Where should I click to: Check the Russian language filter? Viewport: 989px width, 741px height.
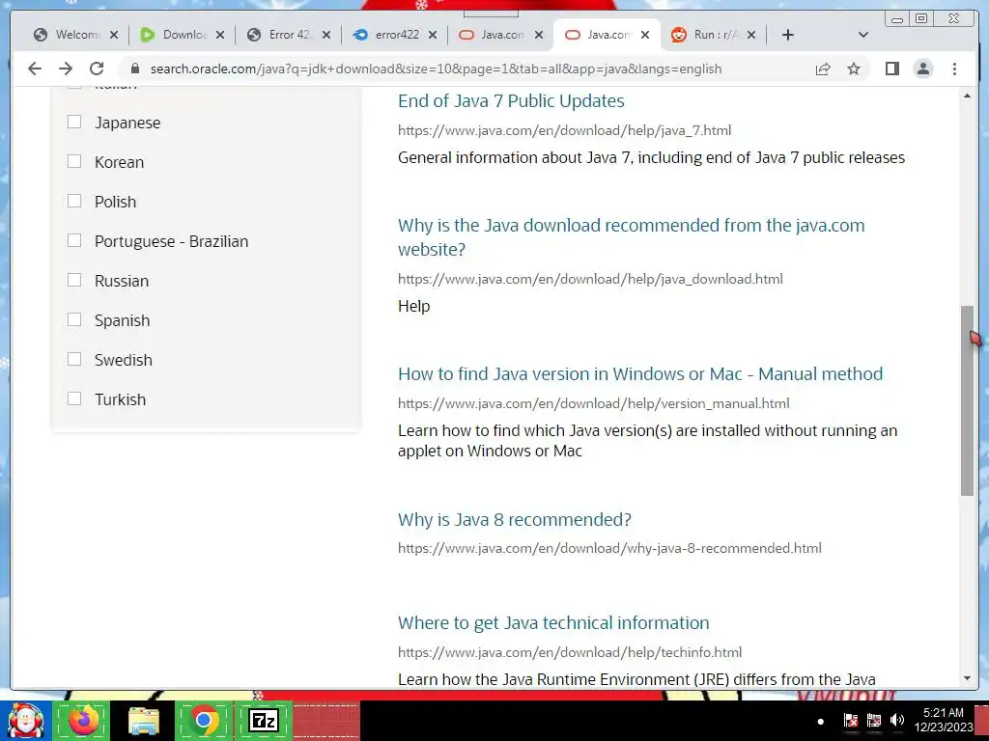coord(74,280)
